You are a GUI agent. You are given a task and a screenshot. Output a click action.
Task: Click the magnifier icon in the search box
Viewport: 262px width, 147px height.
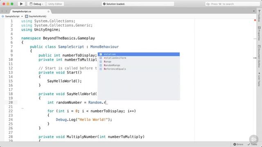[208, 4]
